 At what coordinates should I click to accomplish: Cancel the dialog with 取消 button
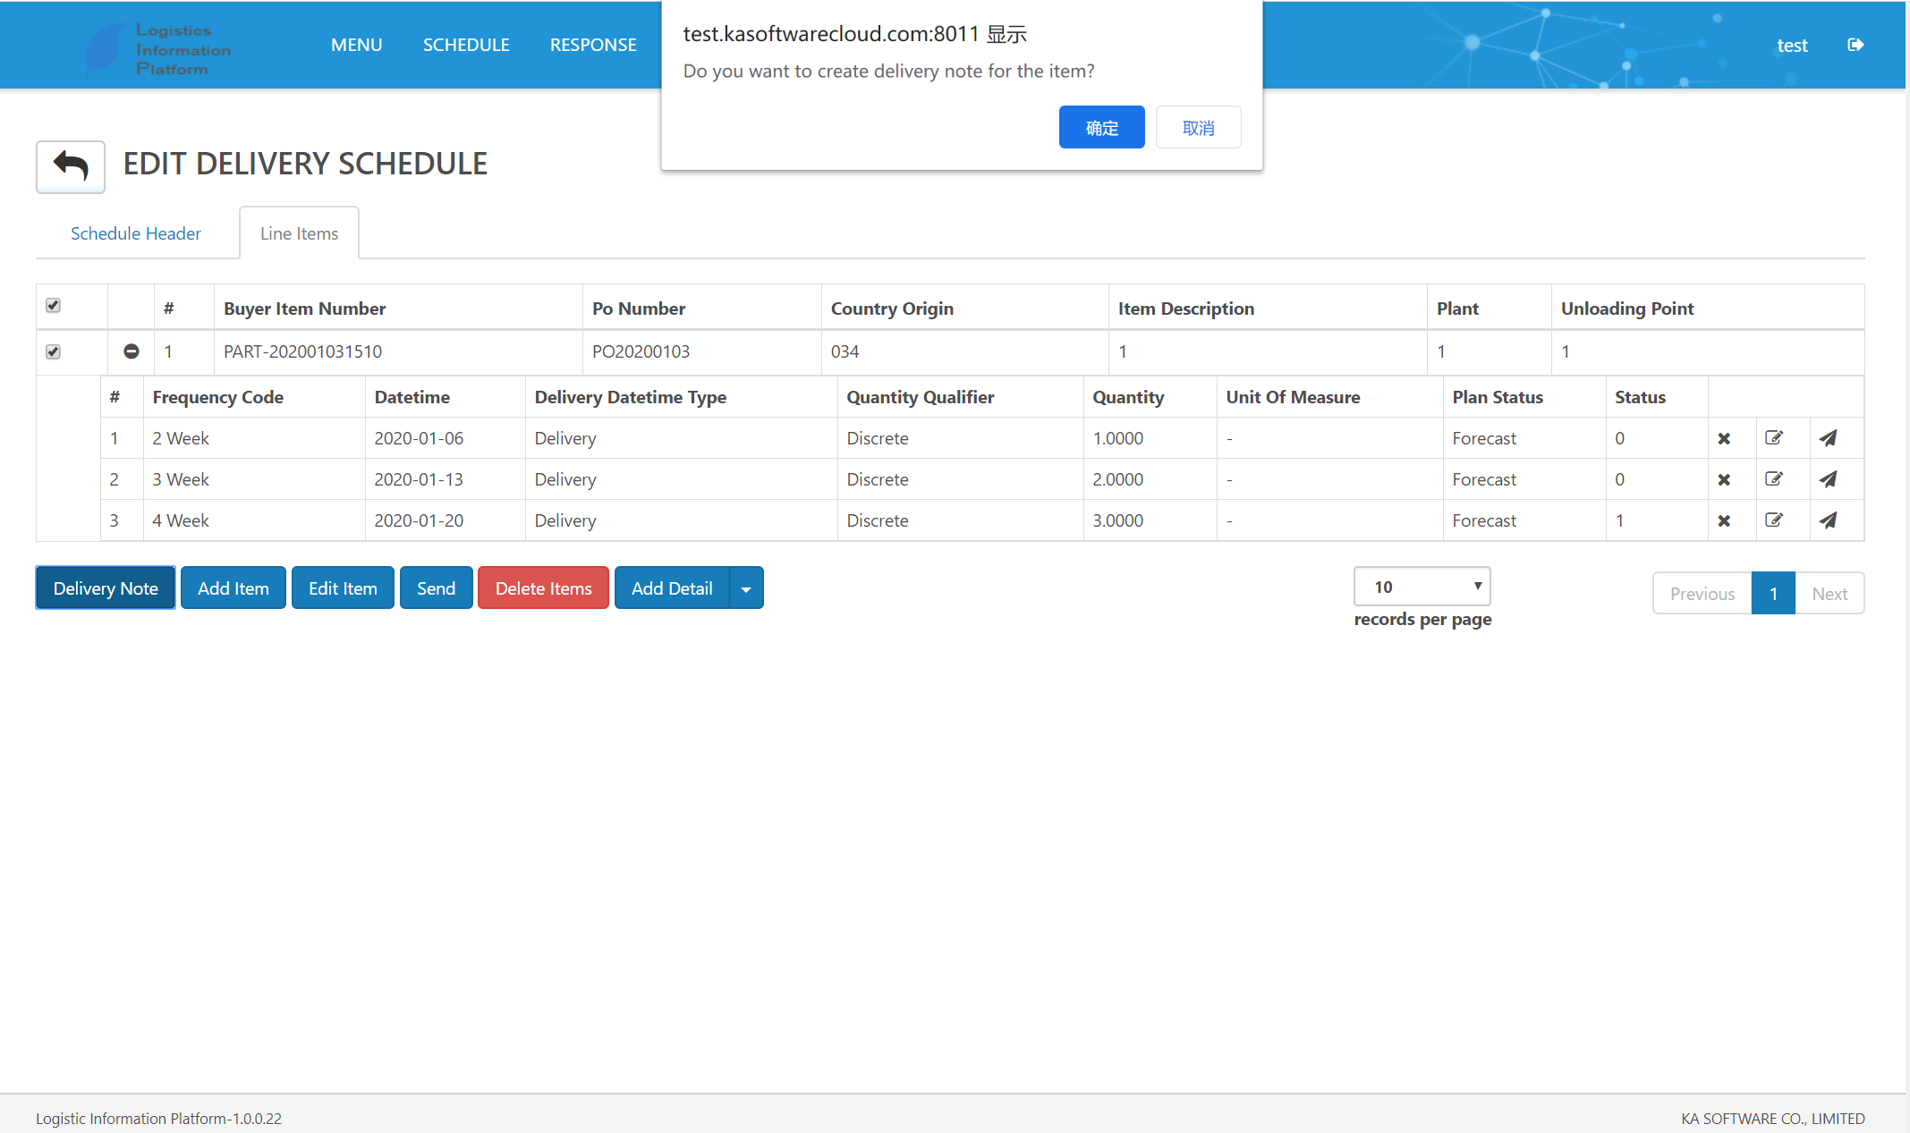1198,127
